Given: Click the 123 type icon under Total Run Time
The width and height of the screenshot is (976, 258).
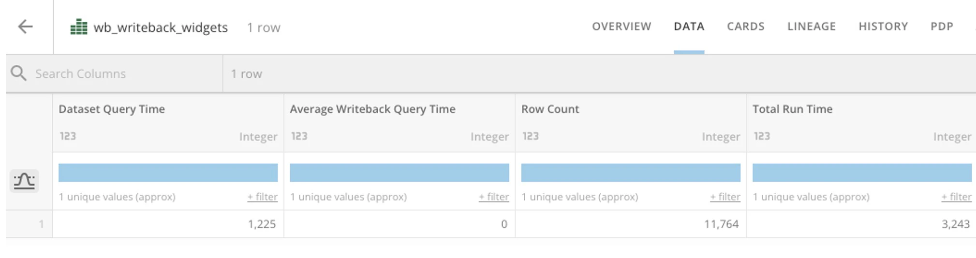Looking at the screenshot, I should coord(762,136).
